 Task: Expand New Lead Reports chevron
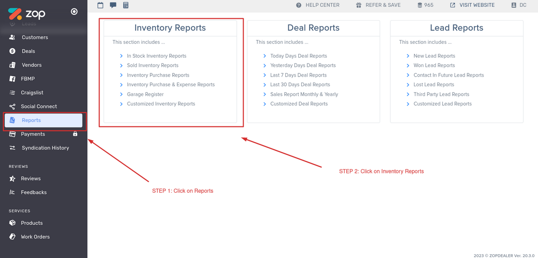(x=408, y=56)
